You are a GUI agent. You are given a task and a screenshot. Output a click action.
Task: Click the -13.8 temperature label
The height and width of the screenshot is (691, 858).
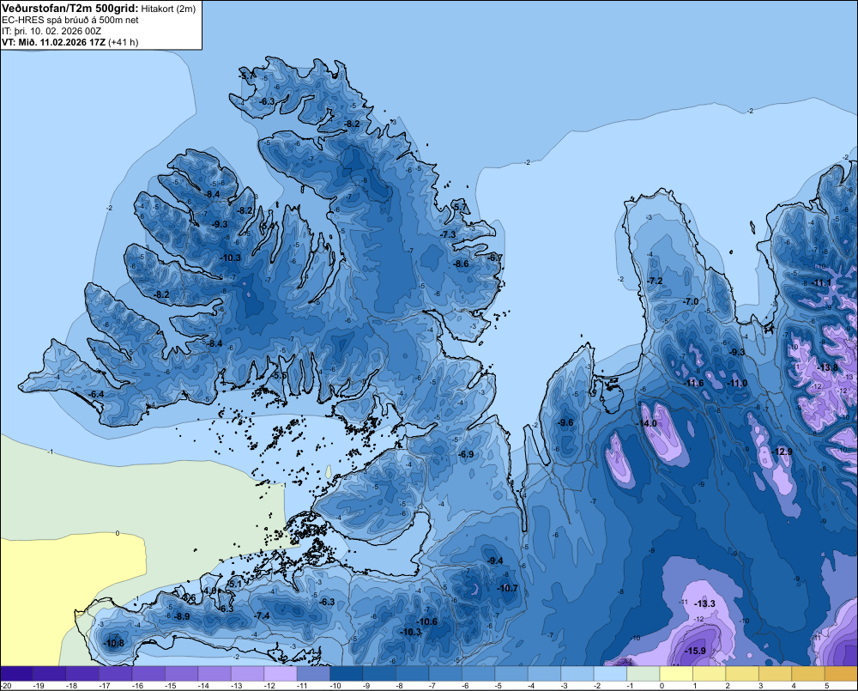(x=827, y=367)
